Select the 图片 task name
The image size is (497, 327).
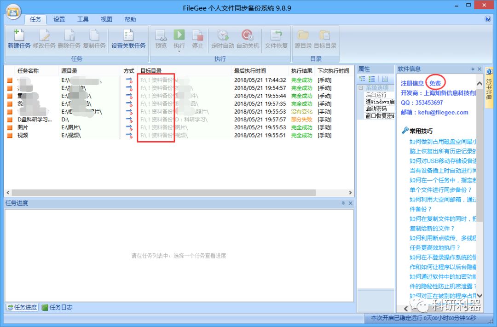[23, 127]
